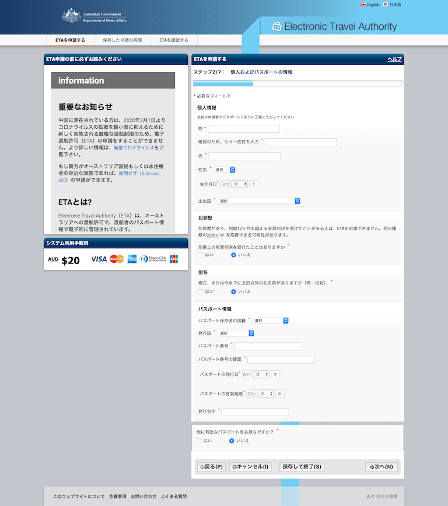Viewport: 448px width, 506px height.
Task: Click the 名 given name field
Action: [244, 156]
